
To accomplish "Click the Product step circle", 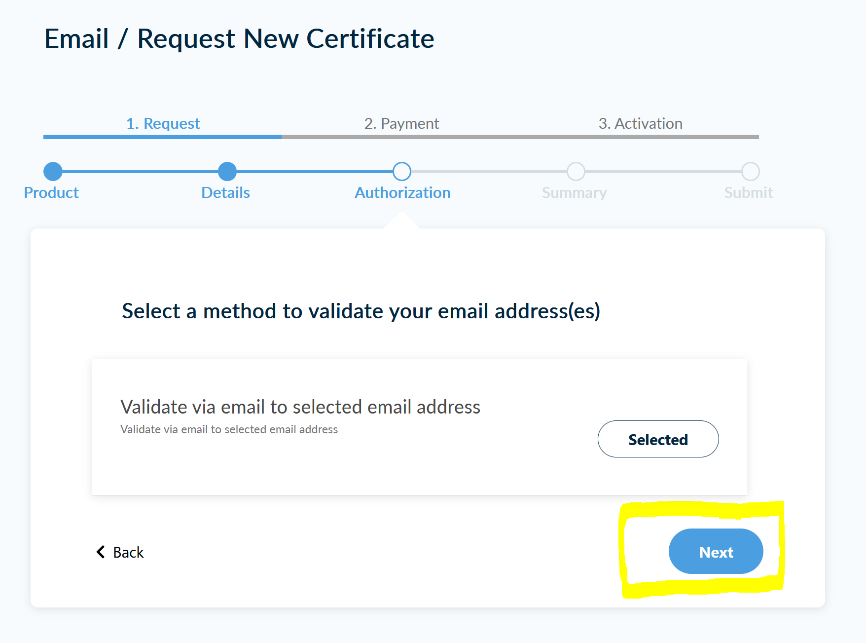I will pos(53,171).
